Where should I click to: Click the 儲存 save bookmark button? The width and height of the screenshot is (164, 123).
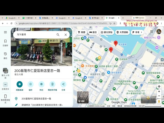30,86
